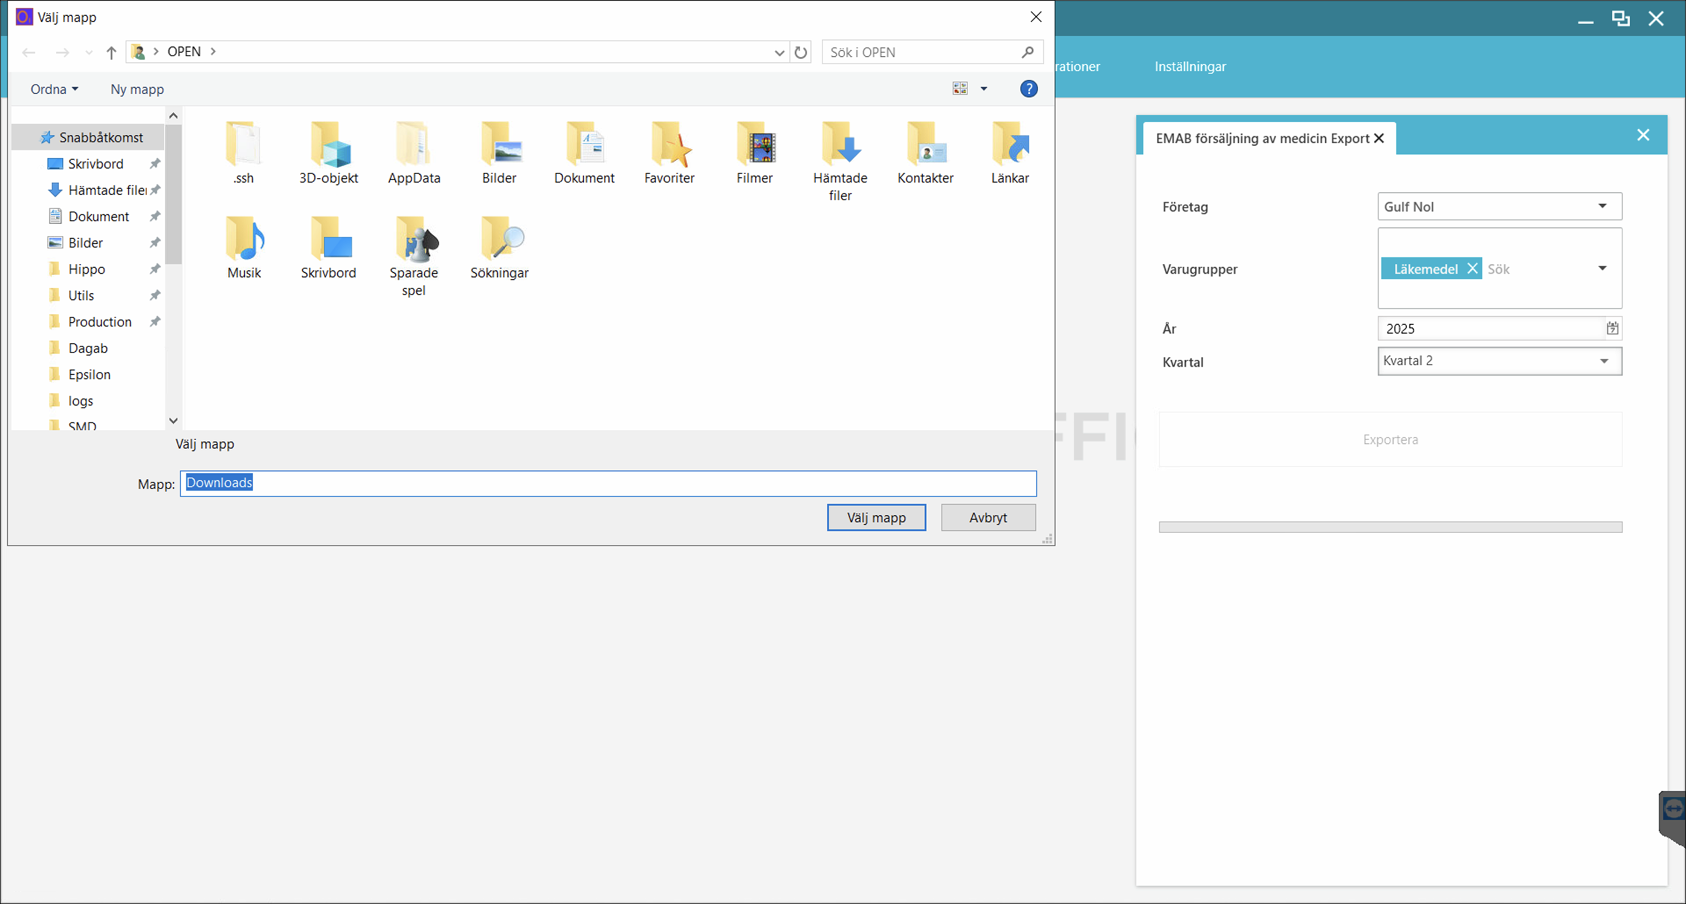
Task: Expand the view options dropdown arrow
Action: pyautogui.click(x=983, y=89)
